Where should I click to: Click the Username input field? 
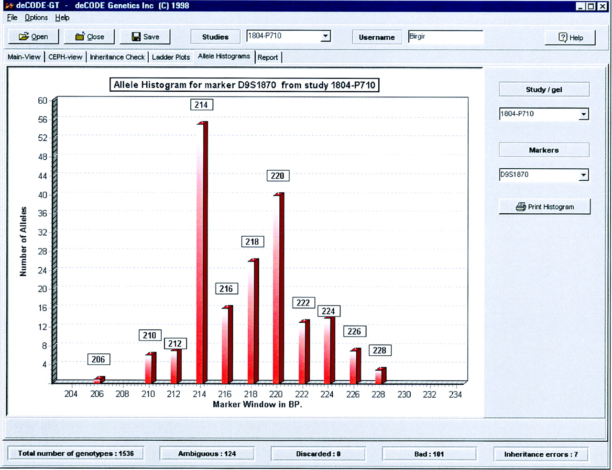(445, 37)
